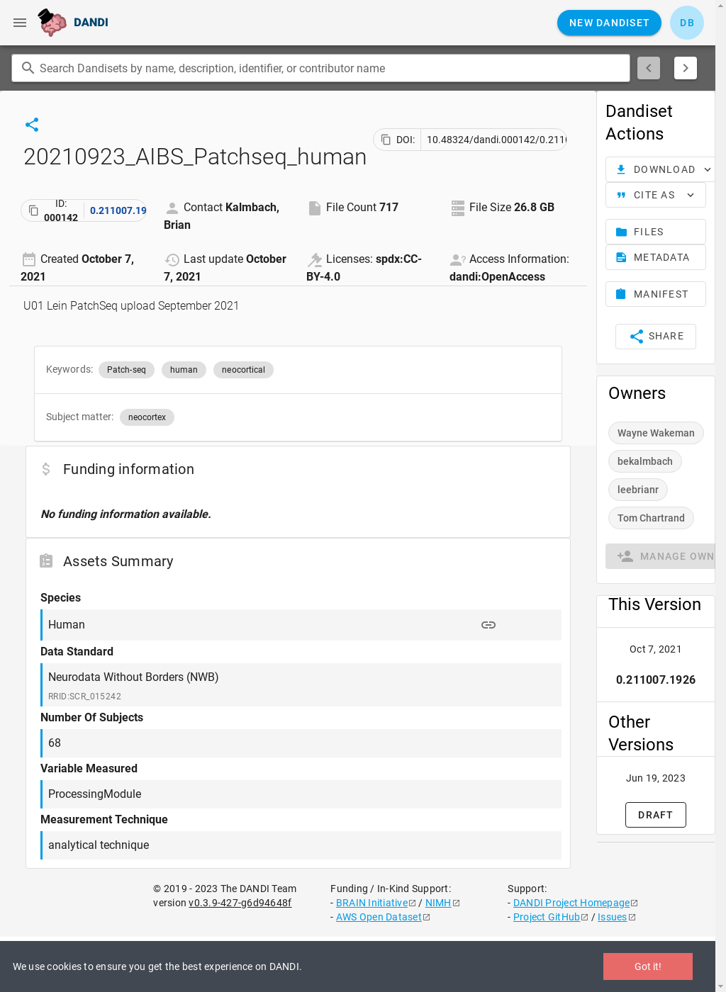
Task: Click the search magnifier icon
Action: tap(28, 68)
